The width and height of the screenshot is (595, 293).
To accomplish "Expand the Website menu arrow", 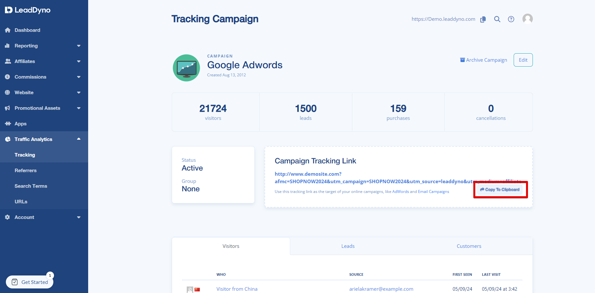I will pos(79,93).
